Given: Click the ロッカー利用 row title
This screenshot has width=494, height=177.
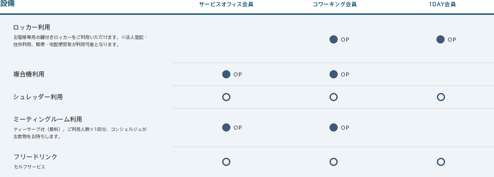Looking at the screenshot, I should click(31, 27).
